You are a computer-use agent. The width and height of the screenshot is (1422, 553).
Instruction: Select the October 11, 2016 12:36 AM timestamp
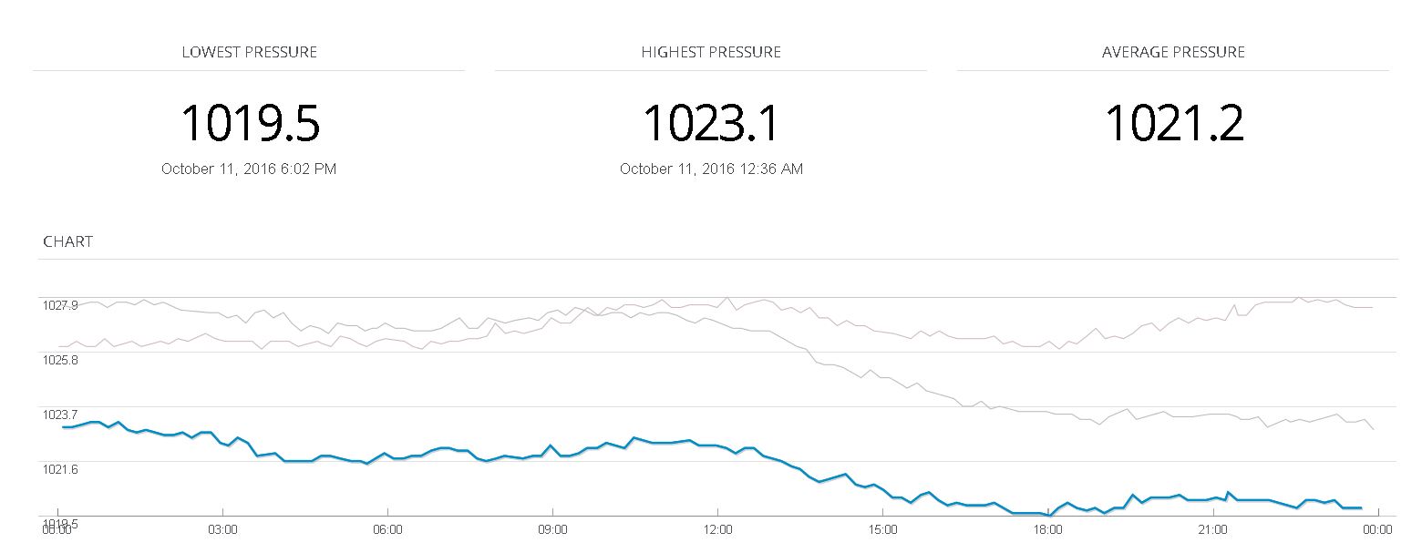click(711, 169)
